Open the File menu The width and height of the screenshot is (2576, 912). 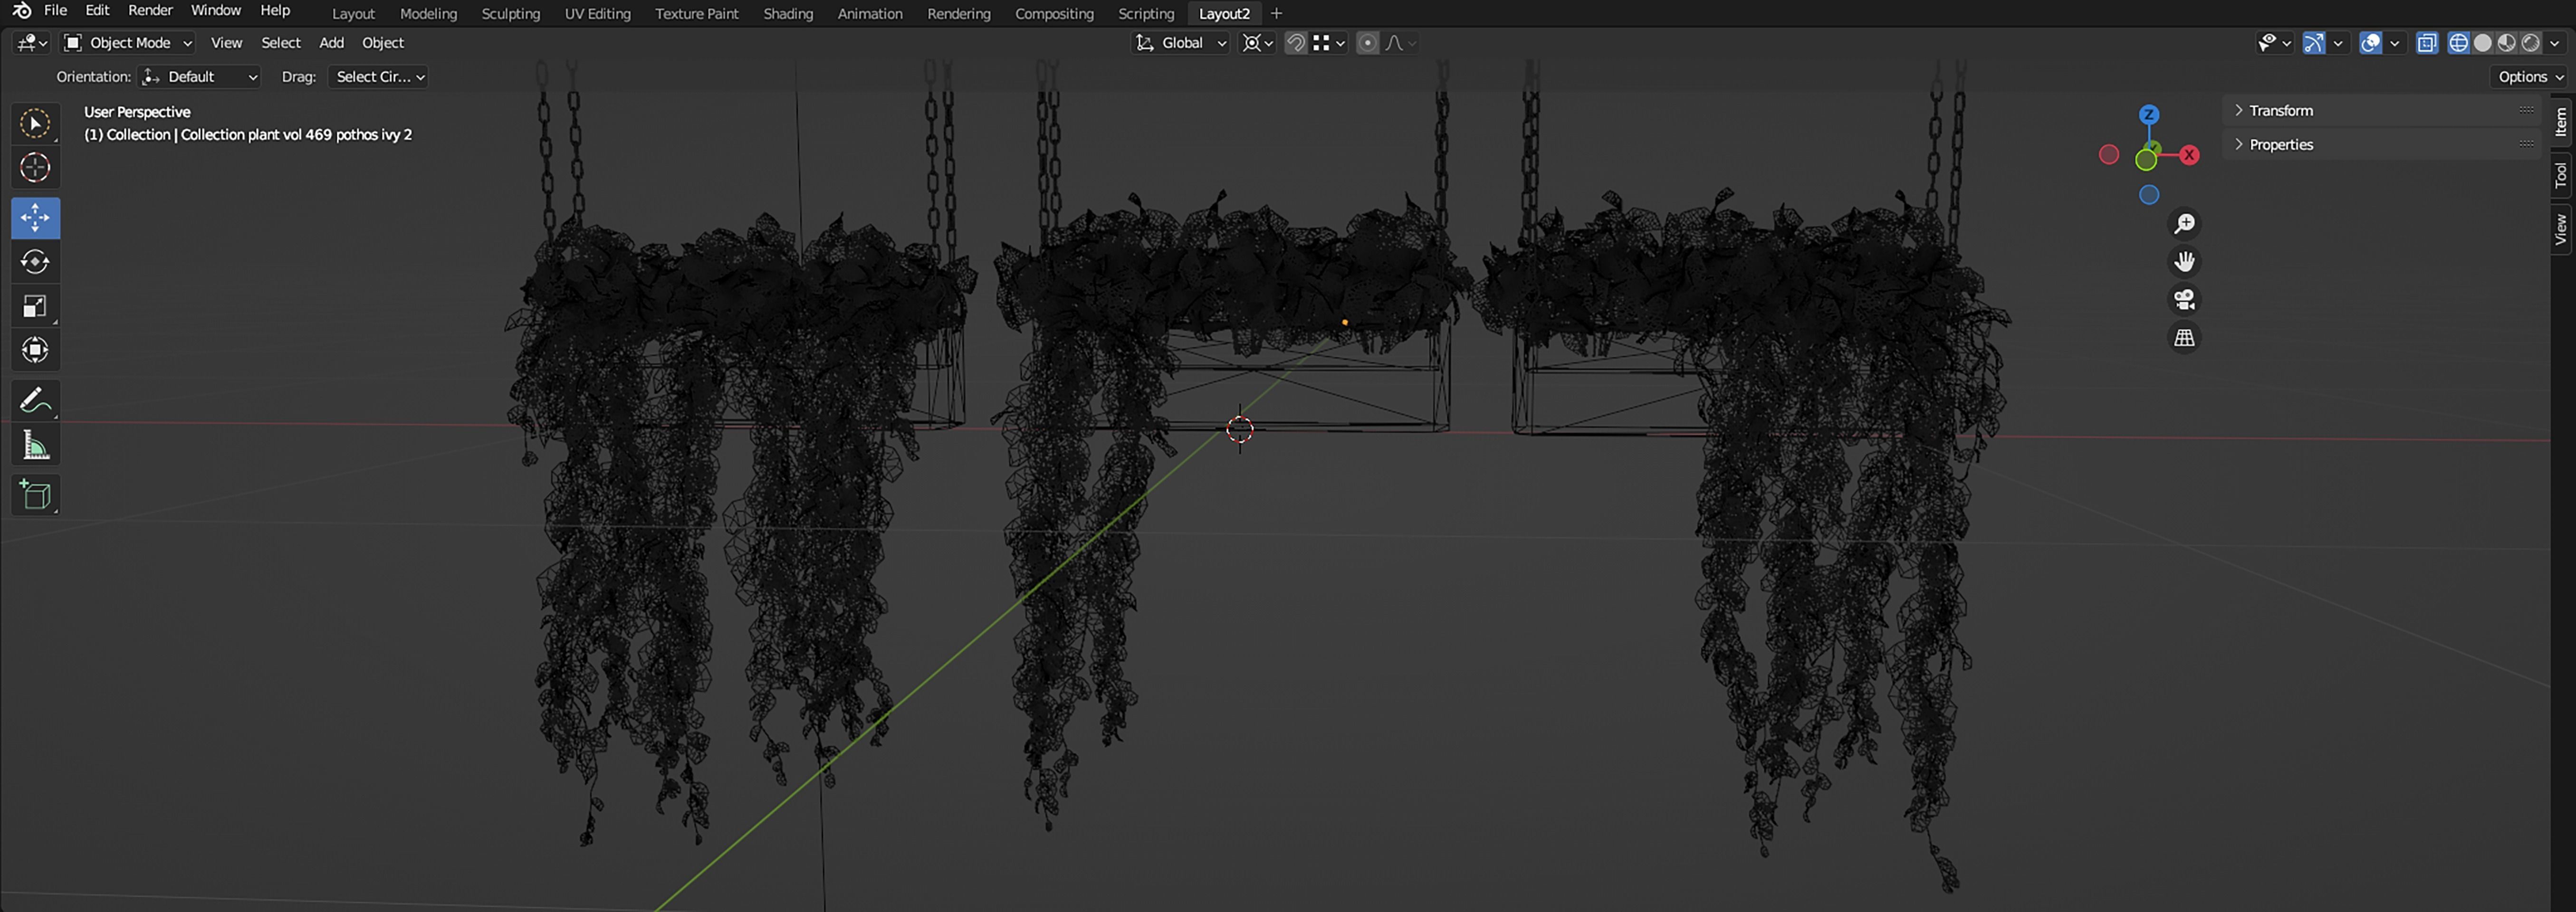[x=56, y=11]
